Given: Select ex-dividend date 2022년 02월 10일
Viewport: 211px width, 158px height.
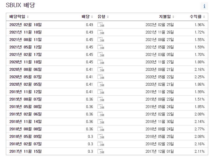Looking at the screenshot, I should [x=25, y=25].
